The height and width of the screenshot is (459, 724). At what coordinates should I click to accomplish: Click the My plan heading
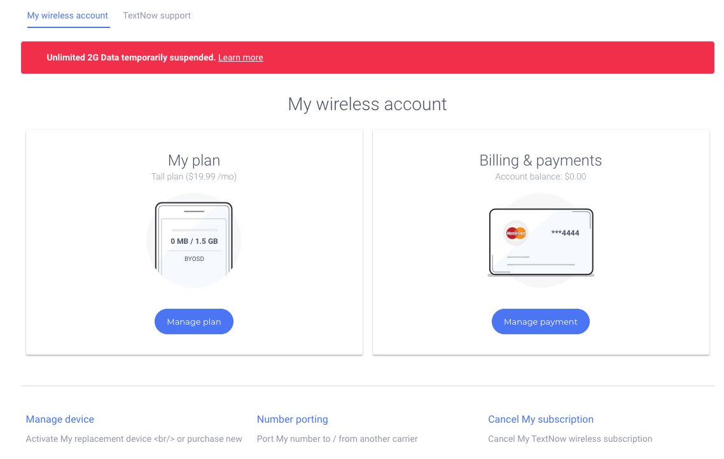click(194, 160)
